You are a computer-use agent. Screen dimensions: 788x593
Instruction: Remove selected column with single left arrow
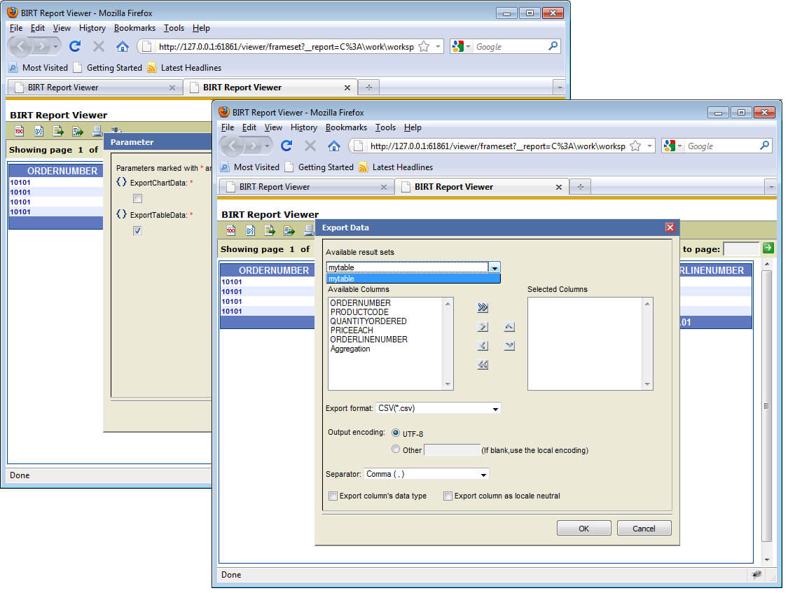[483, 345]
